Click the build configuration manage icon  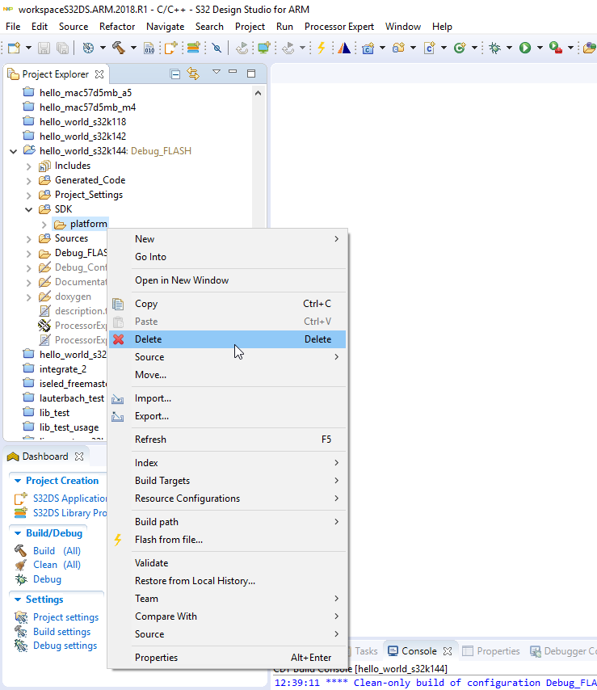(x=88, y=48)
